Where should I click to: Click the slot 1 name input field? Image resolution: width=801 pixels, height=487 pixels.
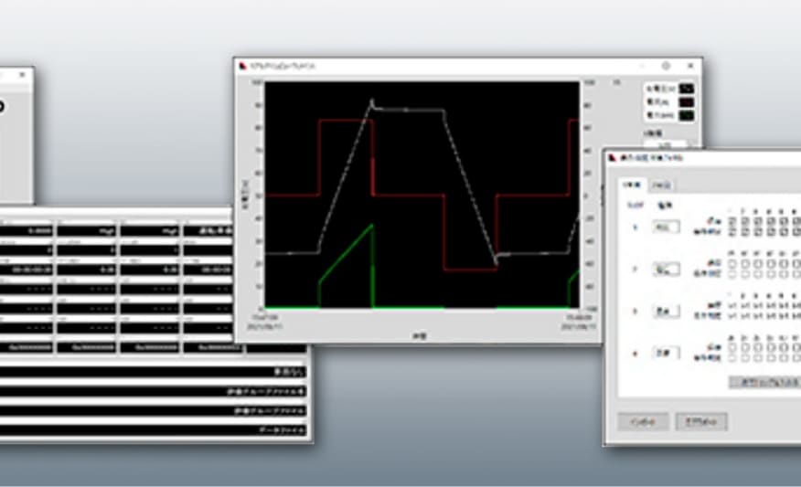click(667, 227)
